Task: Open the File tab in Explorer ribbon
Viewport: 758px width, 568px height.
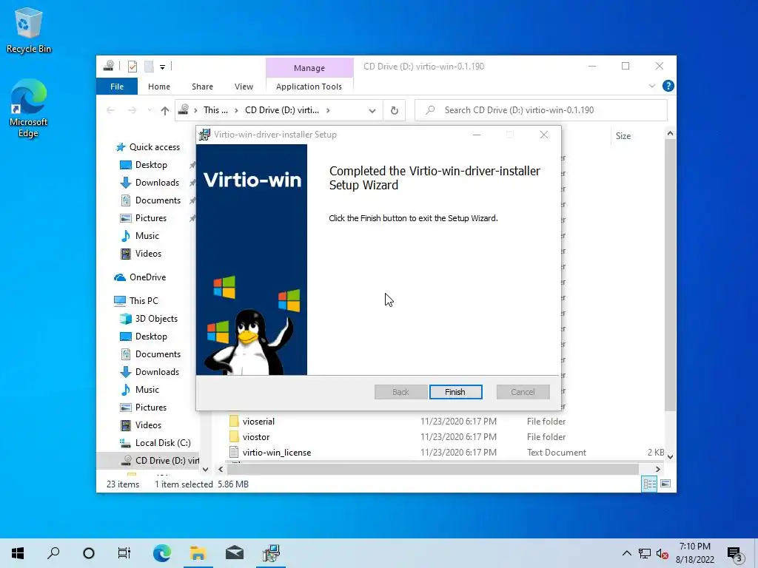Action: [117, 87]
